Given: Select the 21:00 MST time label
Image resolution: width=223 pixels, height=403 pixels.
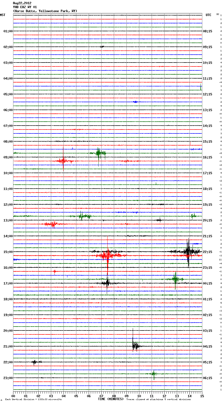Looking at the screenshot, I should (8, 347).
